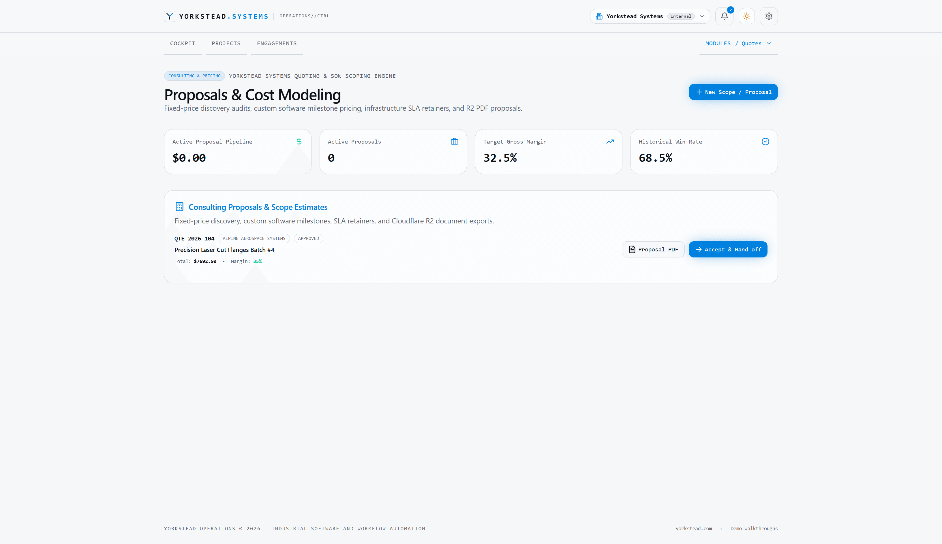Expand the Yorkstead Systems organization dropdown
The width and height of the screenshot is (942, 544).
coord(650,16)
